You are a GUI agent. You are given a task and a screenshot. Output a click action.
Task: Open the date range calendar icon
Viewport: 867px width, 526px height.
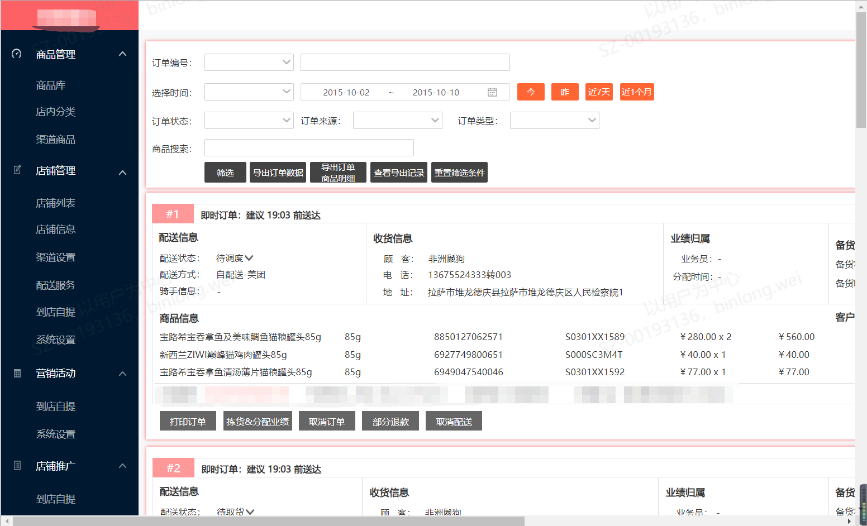pyautogui.click(x=492, y=92)
